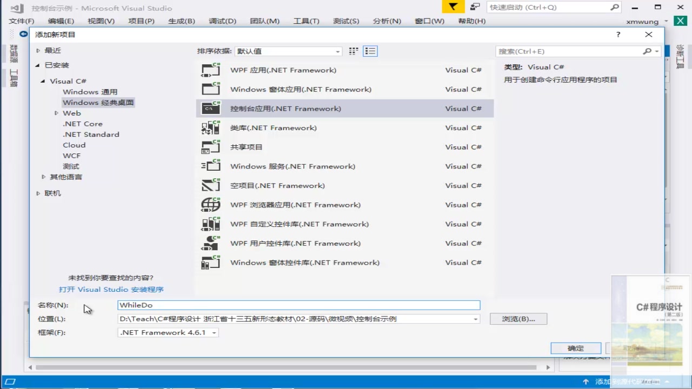Screen dimensions: 692x389
Task: Select the 空项目 empty project icon
Action: click(211, 185)
